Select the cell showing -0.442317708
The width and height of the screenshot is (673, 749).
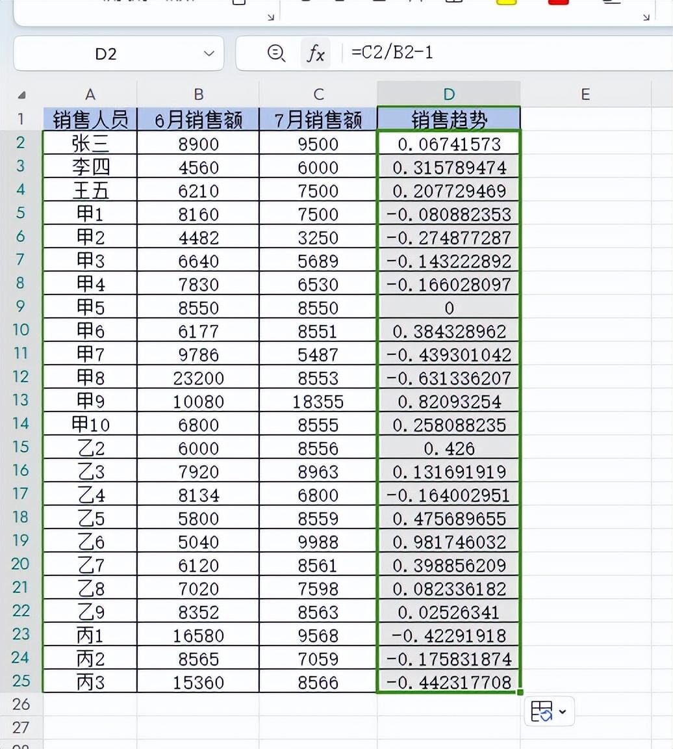(x=449, y=681)
